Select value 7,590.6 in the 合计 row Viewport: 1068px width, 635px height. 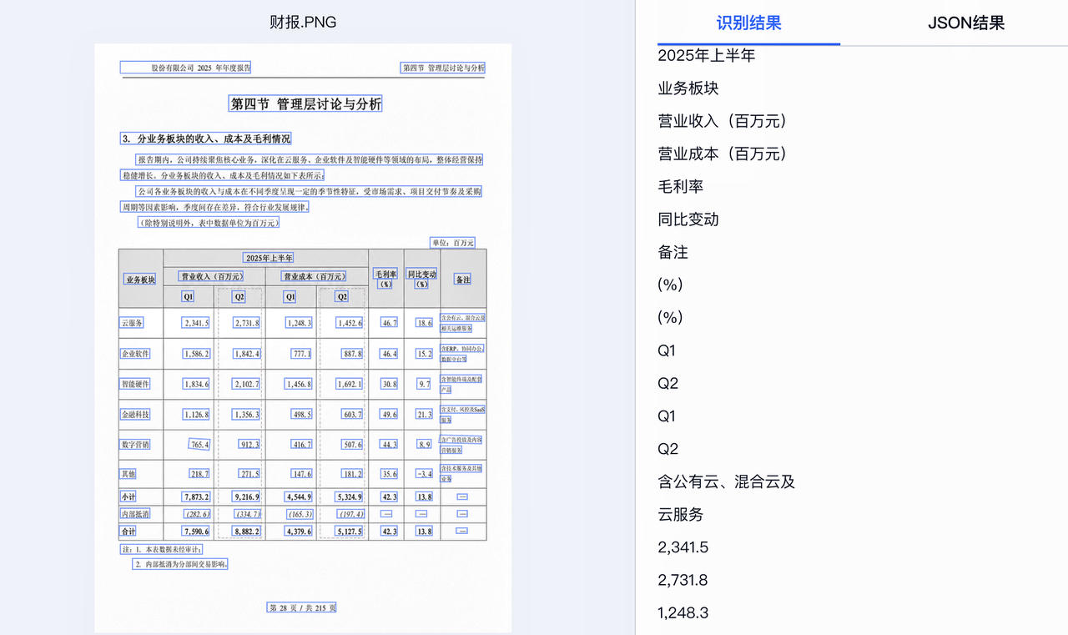point(196,531)
